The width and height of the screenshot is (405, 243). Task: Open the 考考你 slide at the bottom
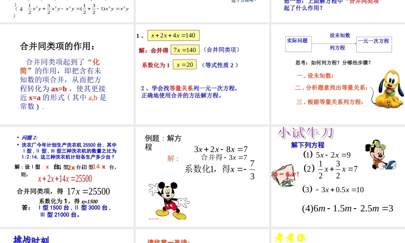(x=338, y=236)
